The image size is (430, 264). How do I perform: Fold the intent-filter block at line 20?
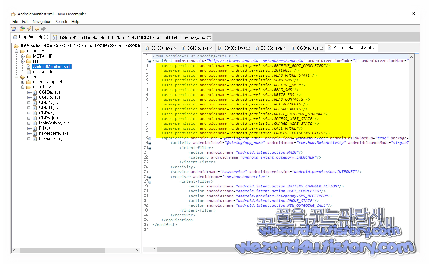150,148
